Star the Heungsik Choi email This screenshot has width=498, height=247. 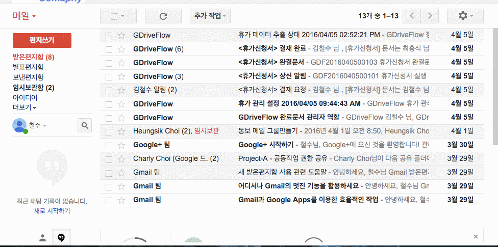[121, 131]
